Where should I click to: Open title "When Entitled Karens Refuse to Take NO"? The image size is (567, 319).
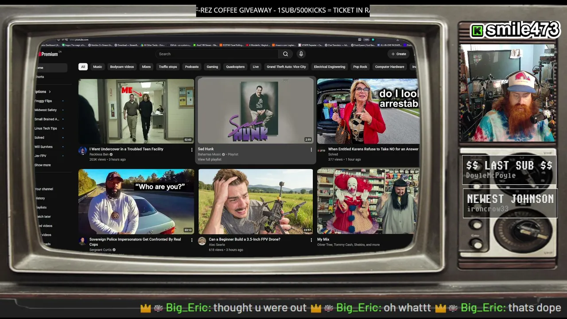pyautogui.click(x=373, y=149)
